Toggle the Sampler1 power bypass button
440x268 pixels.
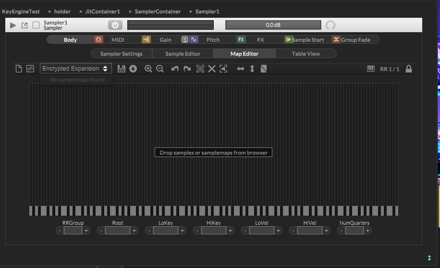click(x=115, y=25)
